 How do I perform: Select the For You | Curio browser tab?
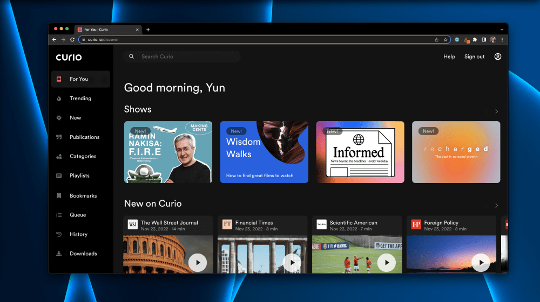[107, 30]
